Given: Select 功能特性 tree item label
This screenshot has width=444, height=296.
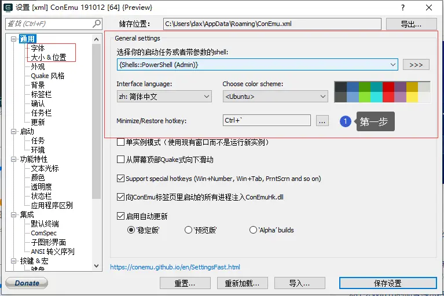Looking at the screenshot, I should point(34,159).
